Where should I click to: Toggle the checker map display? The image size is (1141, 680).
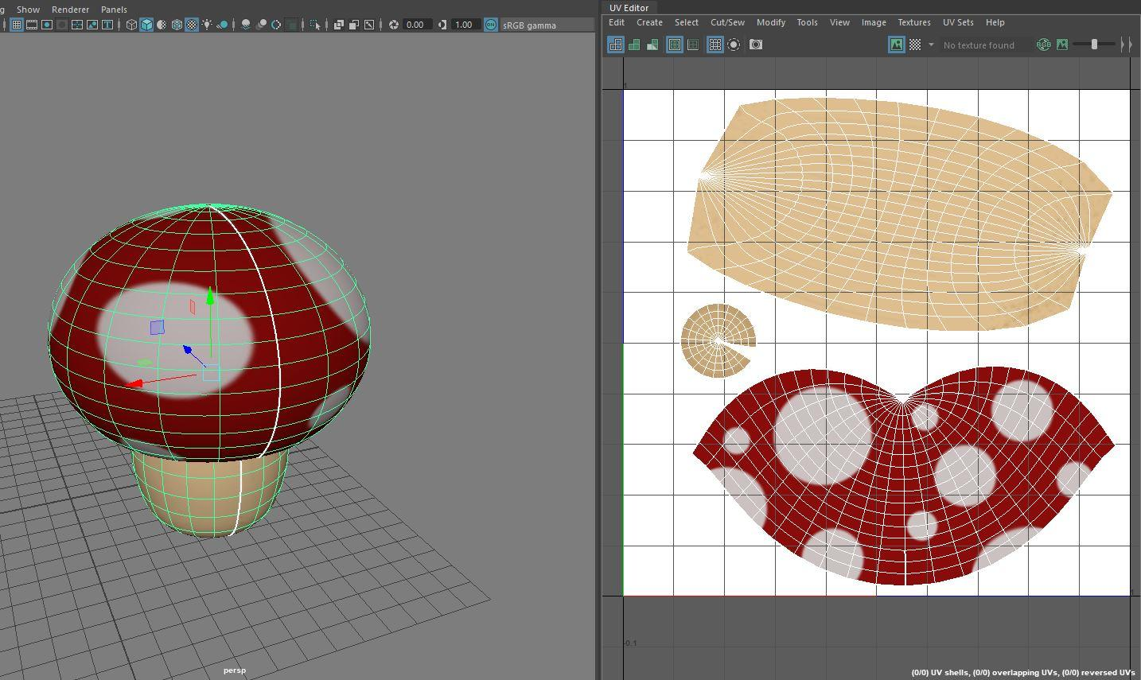pos(915,45)
